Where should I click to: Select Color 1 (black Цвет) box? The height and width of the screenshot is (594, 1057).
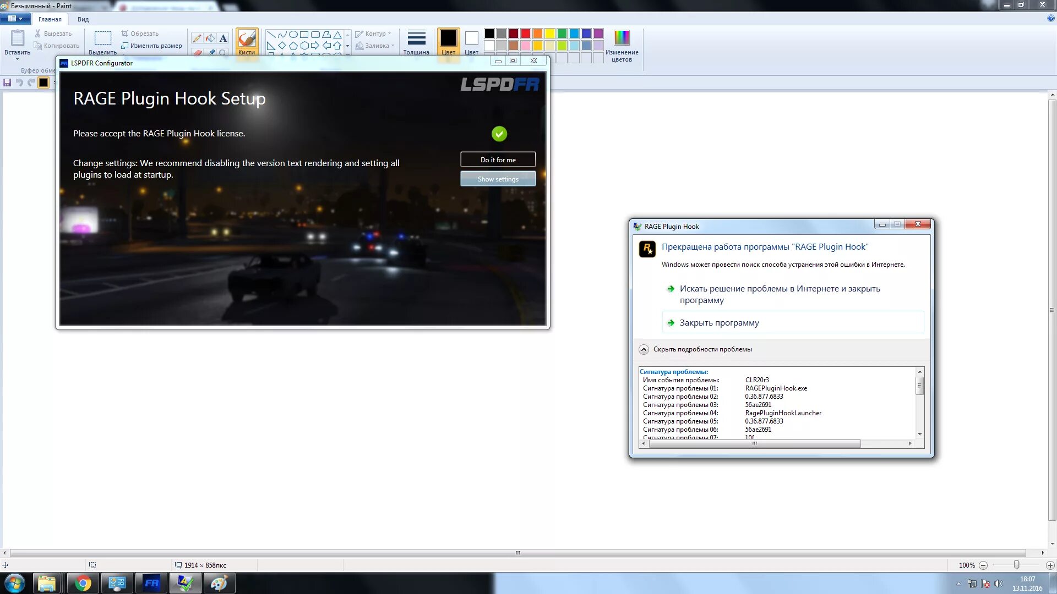(x=448, y=42)
